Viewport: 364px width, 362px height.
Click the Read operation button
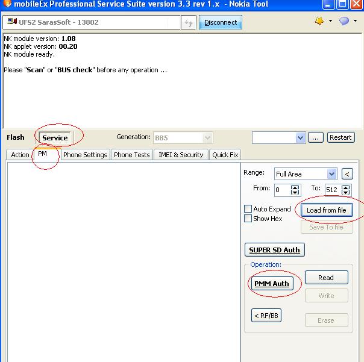coord(326,278)
